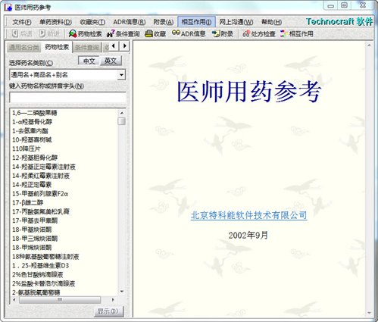Open the 收藏夹(T) menu
The width and height of the screenshot is (378, 322).
[92, 22]
